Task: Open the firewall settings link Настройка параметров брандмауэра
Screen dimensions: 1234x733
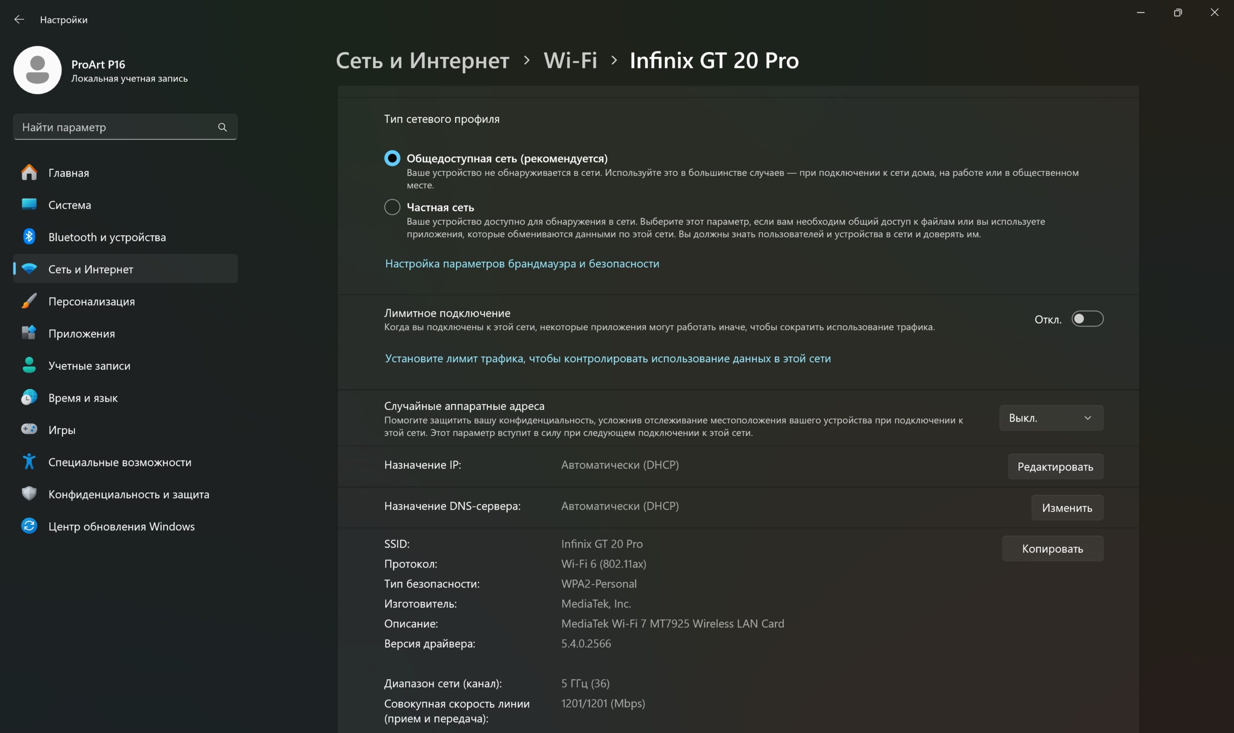Action: [522, 263]
